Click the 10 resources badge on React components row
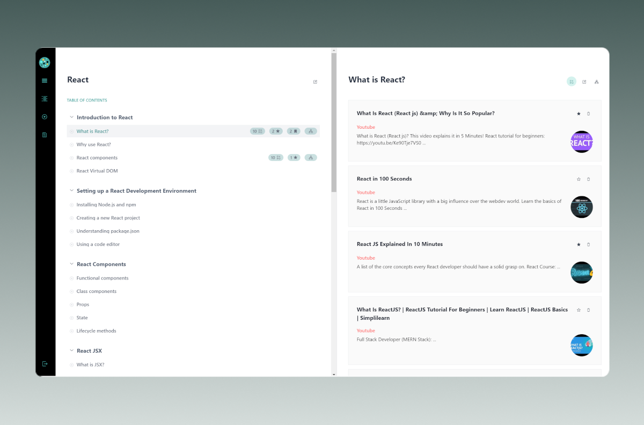644x425 pixels. tap(276, 158)
